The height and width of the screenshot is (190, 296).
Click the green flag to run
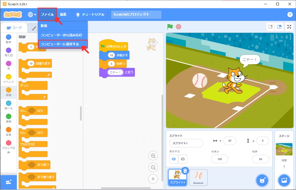click(x=170, y=27)
